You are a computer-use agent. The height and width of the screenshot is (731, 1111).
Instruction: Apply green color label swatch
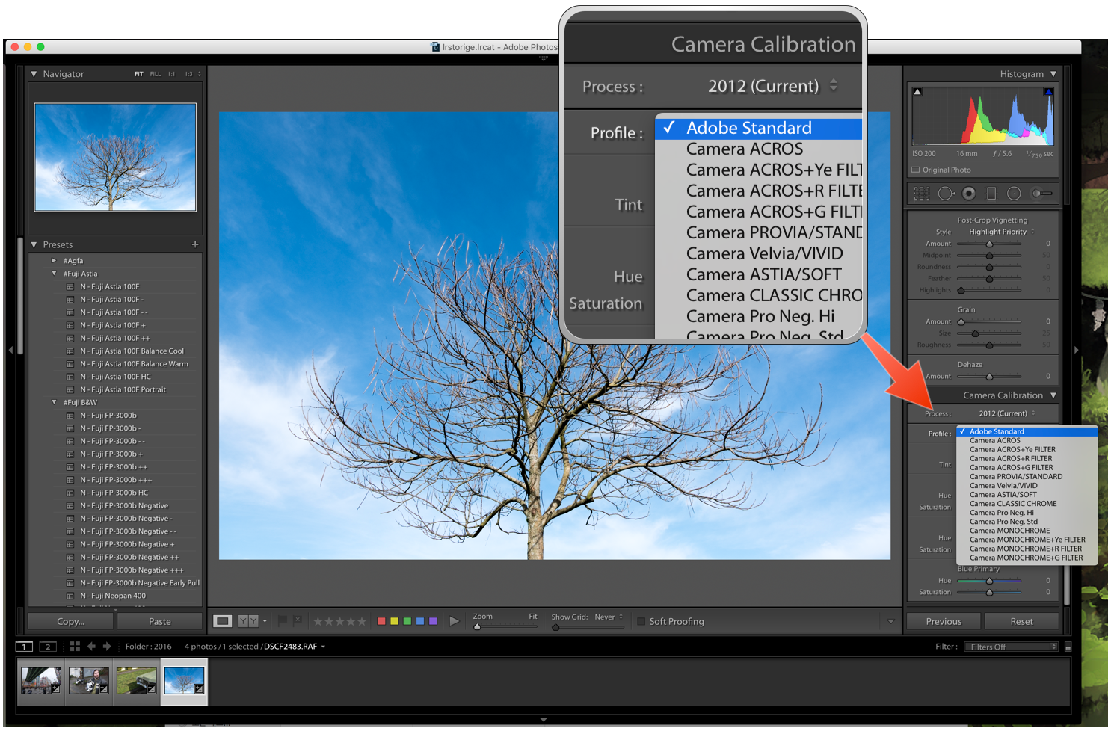pyautogui.click(x=407, y=621)
